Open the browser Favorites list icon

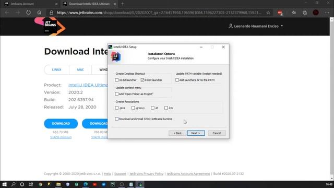click(294, 13)
